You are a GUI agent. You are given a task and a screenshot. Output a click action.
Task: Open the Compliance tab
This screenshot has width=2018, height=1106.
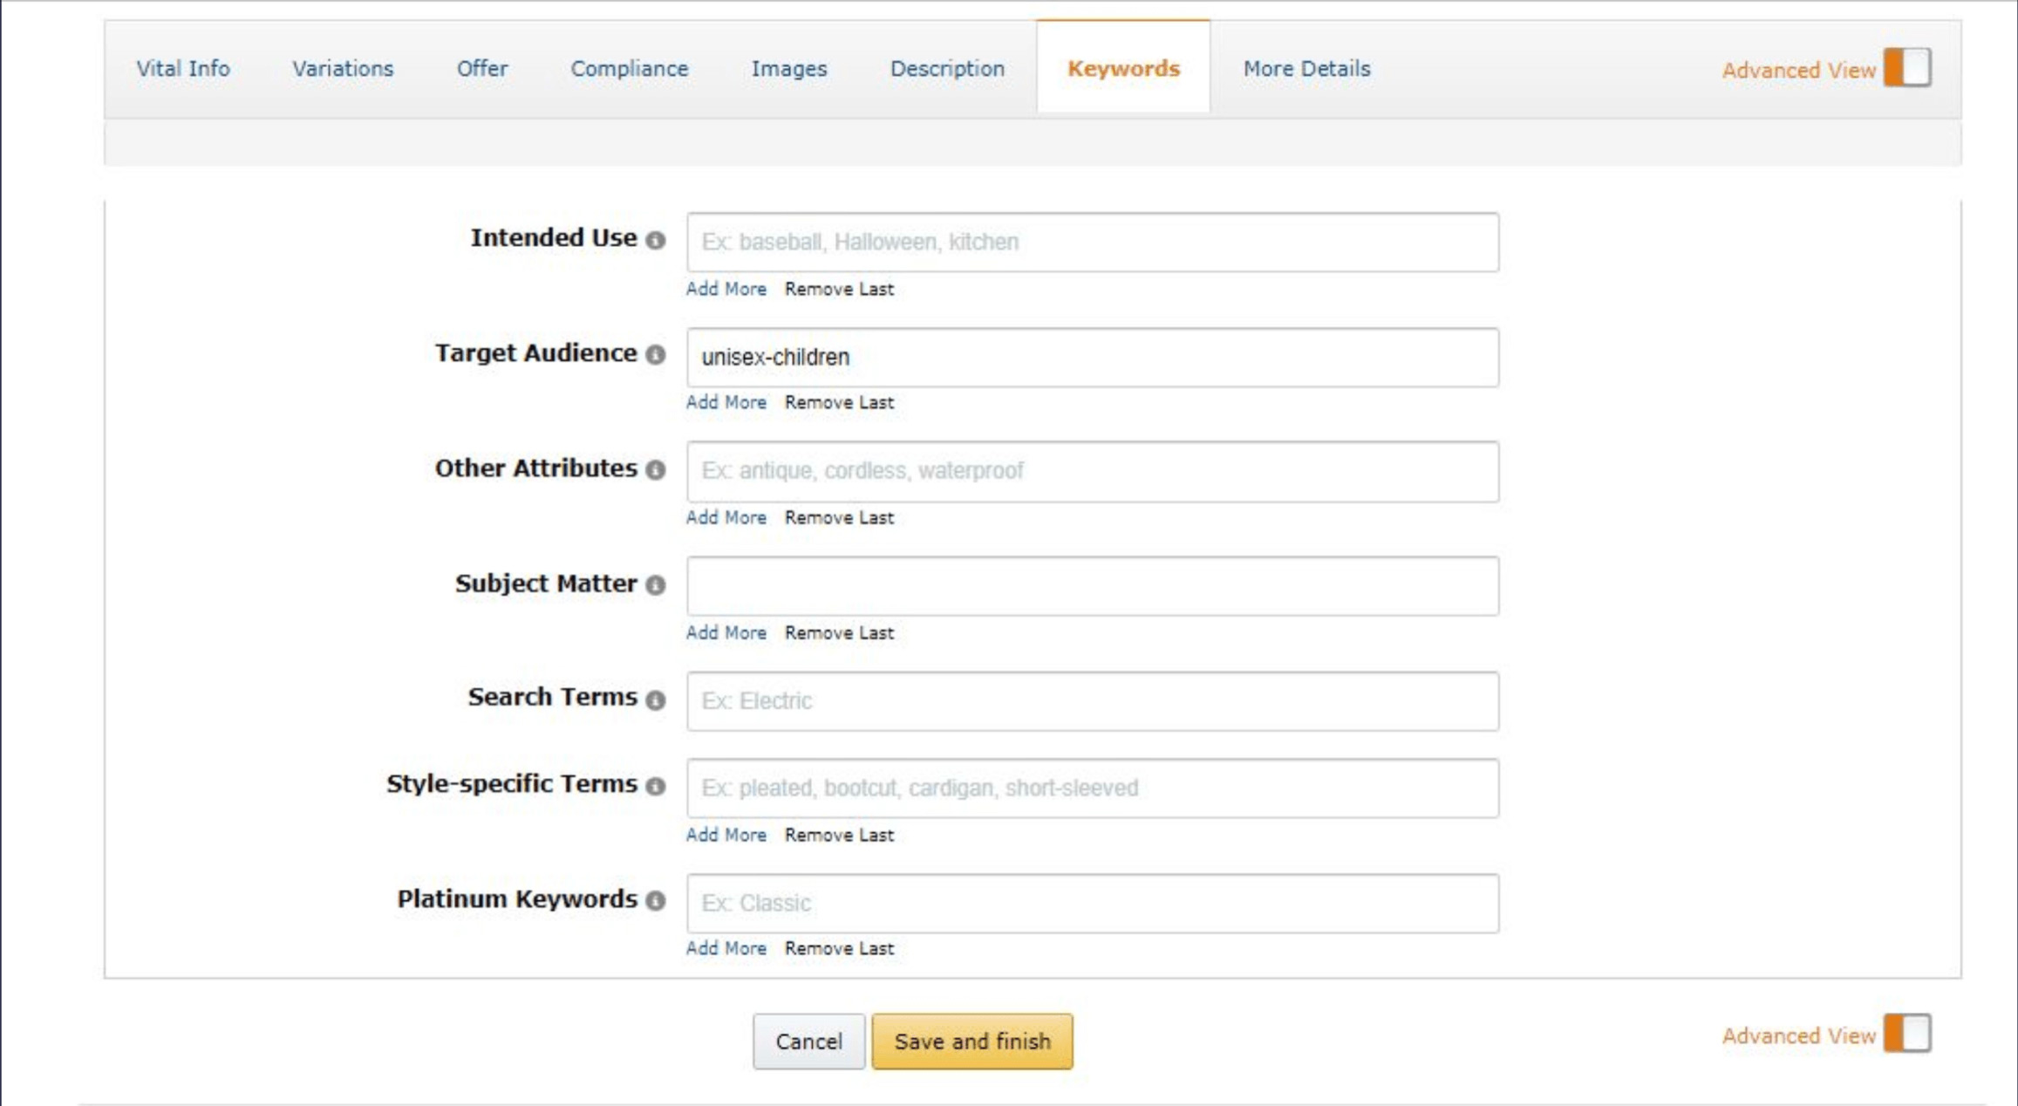coord(630,69)
